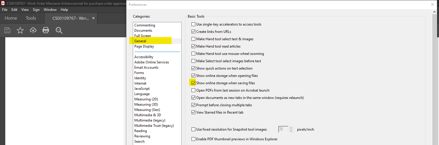The height and width of the screenshot is (145, 439).
Task: Select Multimedia Trust (legacy) category
Action: (154, 126)
